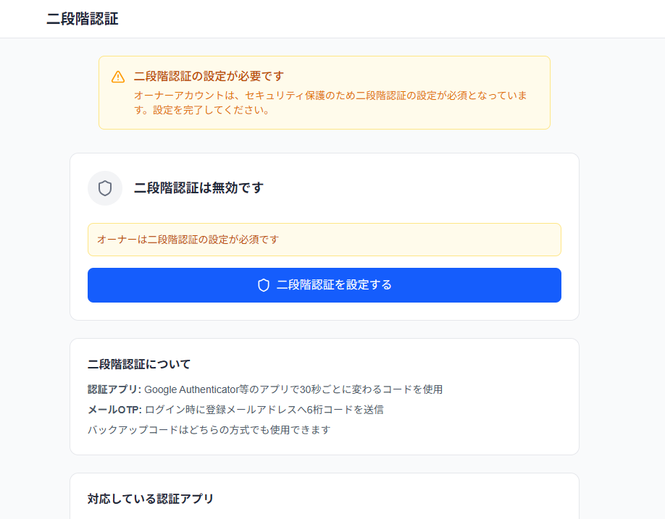This screenshot has height=519, width=665.
Task: Click the bold メールOTP label
Action: 112,410
